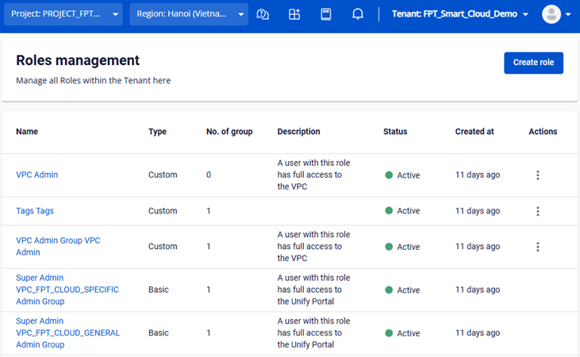580x357 pixels.
Task: Open the documentation book icon
Action: click(x=325, y=14)
